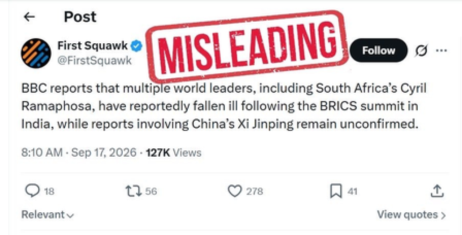Open the three-dot more options menu

click(441, 51)
